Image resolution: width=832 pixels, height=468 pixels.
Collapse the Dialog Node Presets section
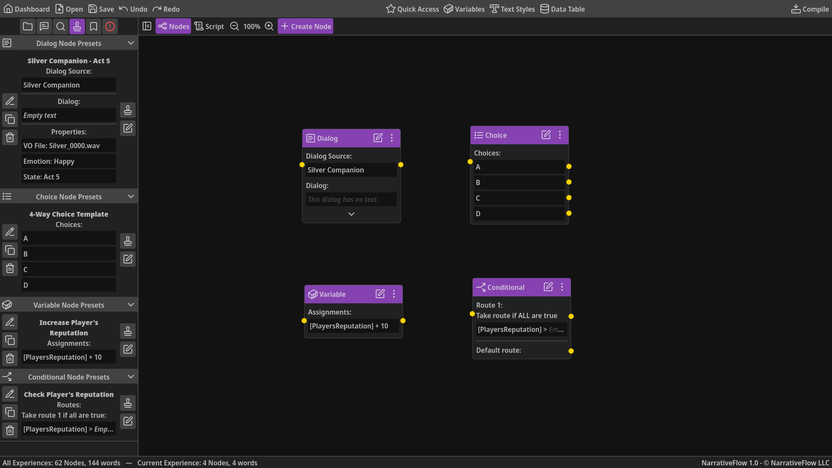tap(130, 43)
